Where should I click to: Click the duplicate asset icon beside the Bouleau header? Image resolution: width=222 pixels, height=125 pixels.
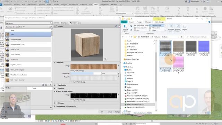pyautogui.click(x=119, y=26)
